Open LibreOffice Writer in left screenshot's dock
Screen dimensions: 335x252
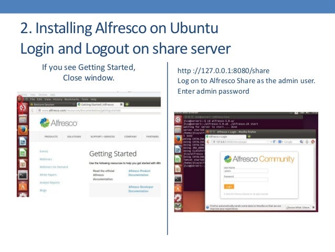(23, 142)
